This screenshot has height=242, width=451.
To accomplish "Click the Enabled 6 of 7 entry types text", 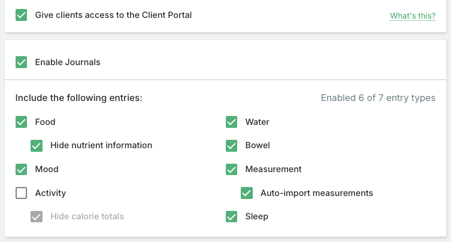I will (x=378, y=98).
